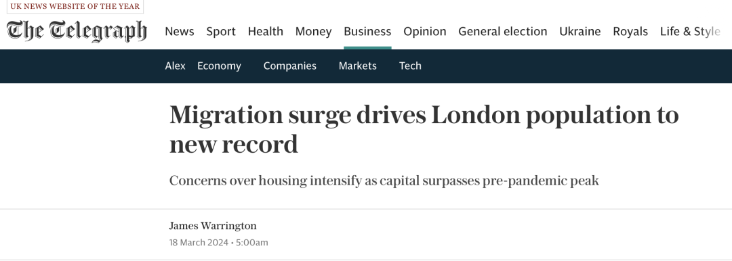The width and height of the screenshot is (732, 261).
Task: Go to the Royals section
Action: [630, 31]
